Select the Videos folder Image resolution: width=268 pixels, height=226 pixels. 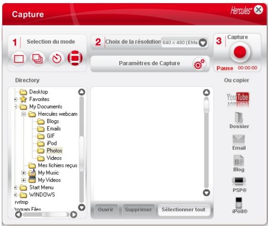(x=54, y=158)
